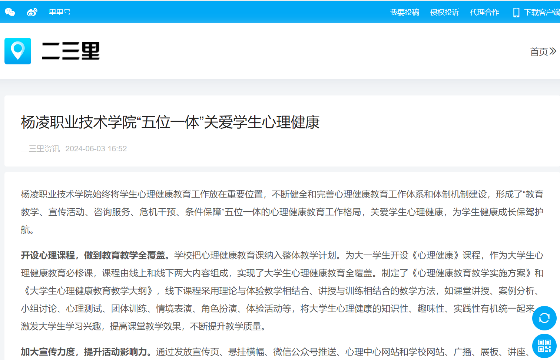This screenshot has width=560, height=360.
Task: Click the double chevron beside 首页
Action: point(553,51)
